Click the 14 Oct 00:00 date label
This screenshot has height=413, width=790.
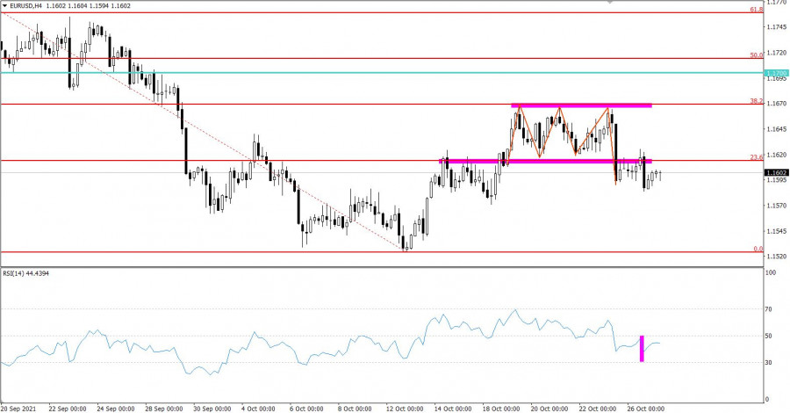coord(454,409)
